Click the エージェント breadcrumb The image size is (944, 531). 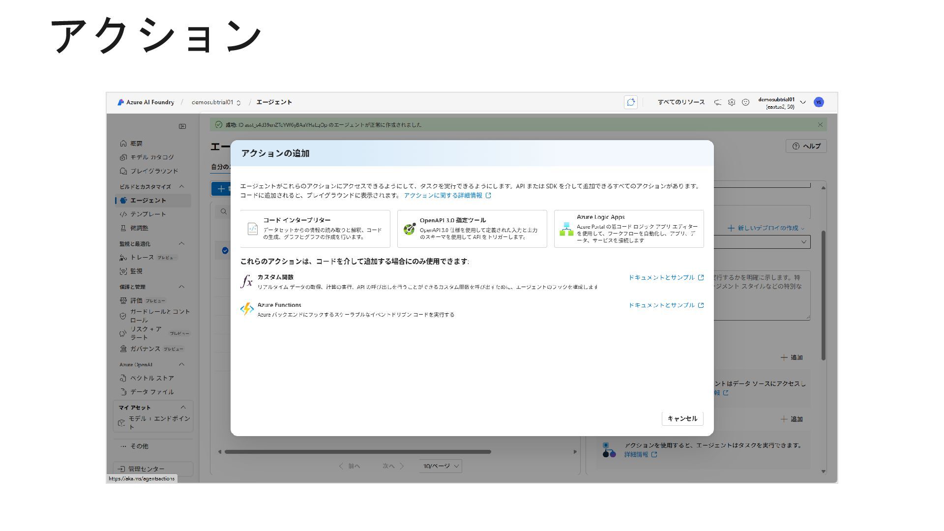pos(274,102)
